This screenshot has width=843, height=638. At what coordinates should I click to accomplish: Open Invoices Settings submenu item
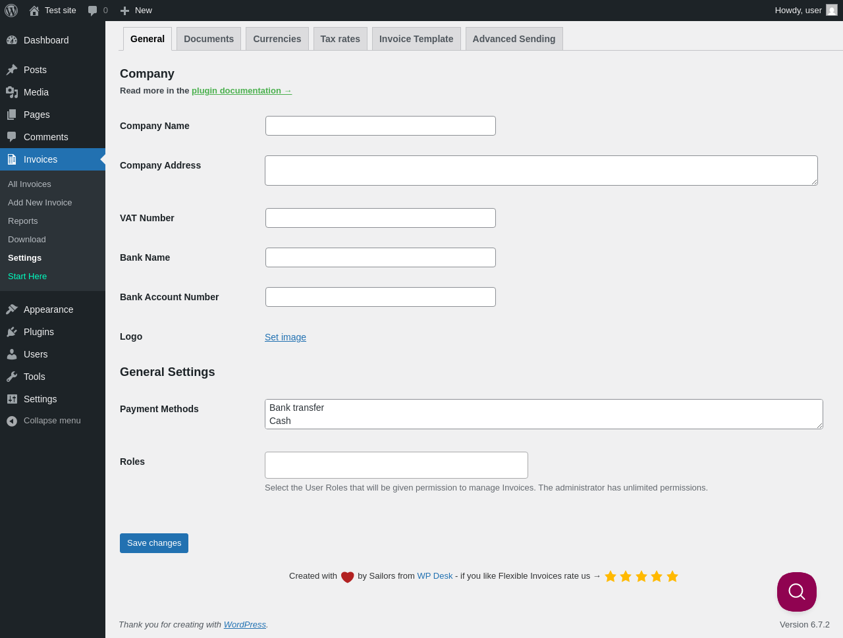point(25,258)
